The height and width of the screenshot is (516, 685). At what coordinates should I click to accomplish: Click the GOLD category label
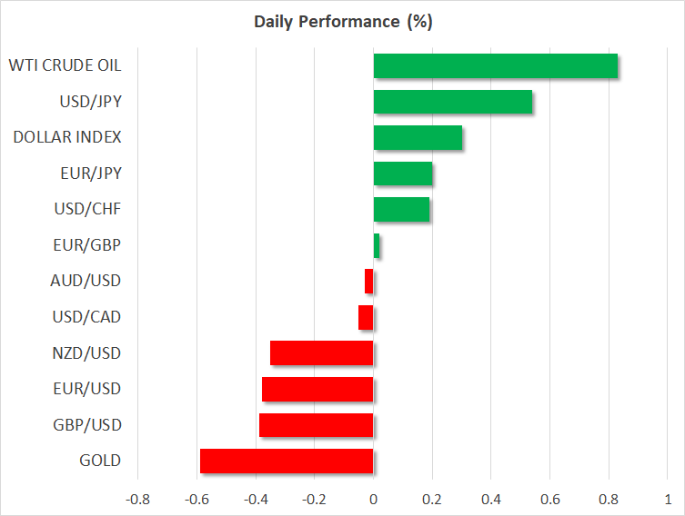[x=100, y=461]
